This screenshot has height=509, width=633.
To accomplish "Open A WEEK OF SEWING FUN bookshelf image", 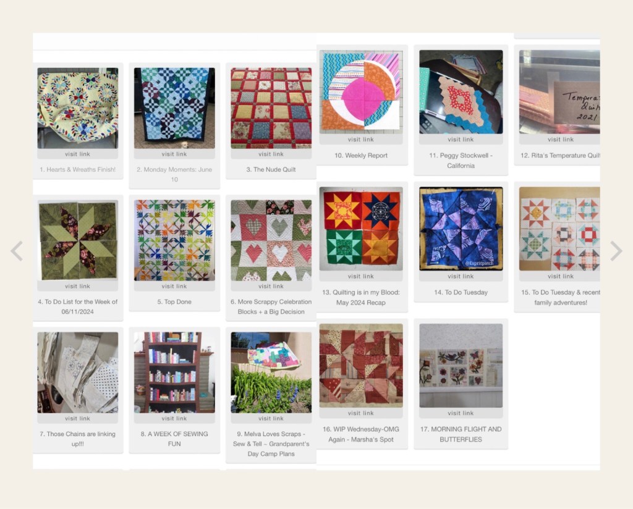I will click(174, 372).
